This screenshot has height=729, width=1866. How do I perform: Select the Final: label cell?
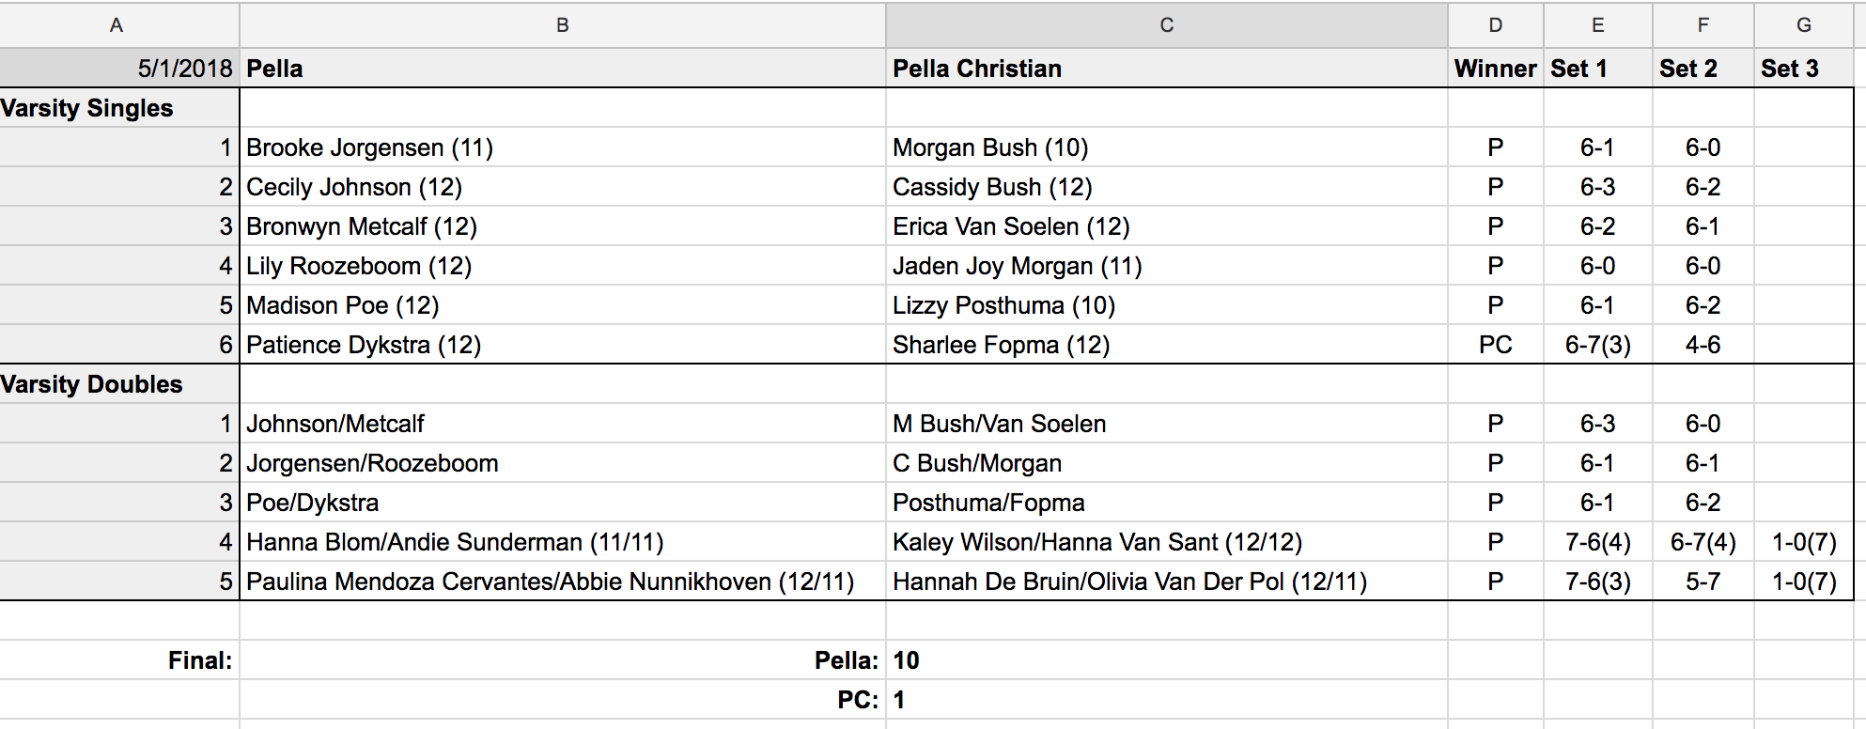click(x=199, y=660)
